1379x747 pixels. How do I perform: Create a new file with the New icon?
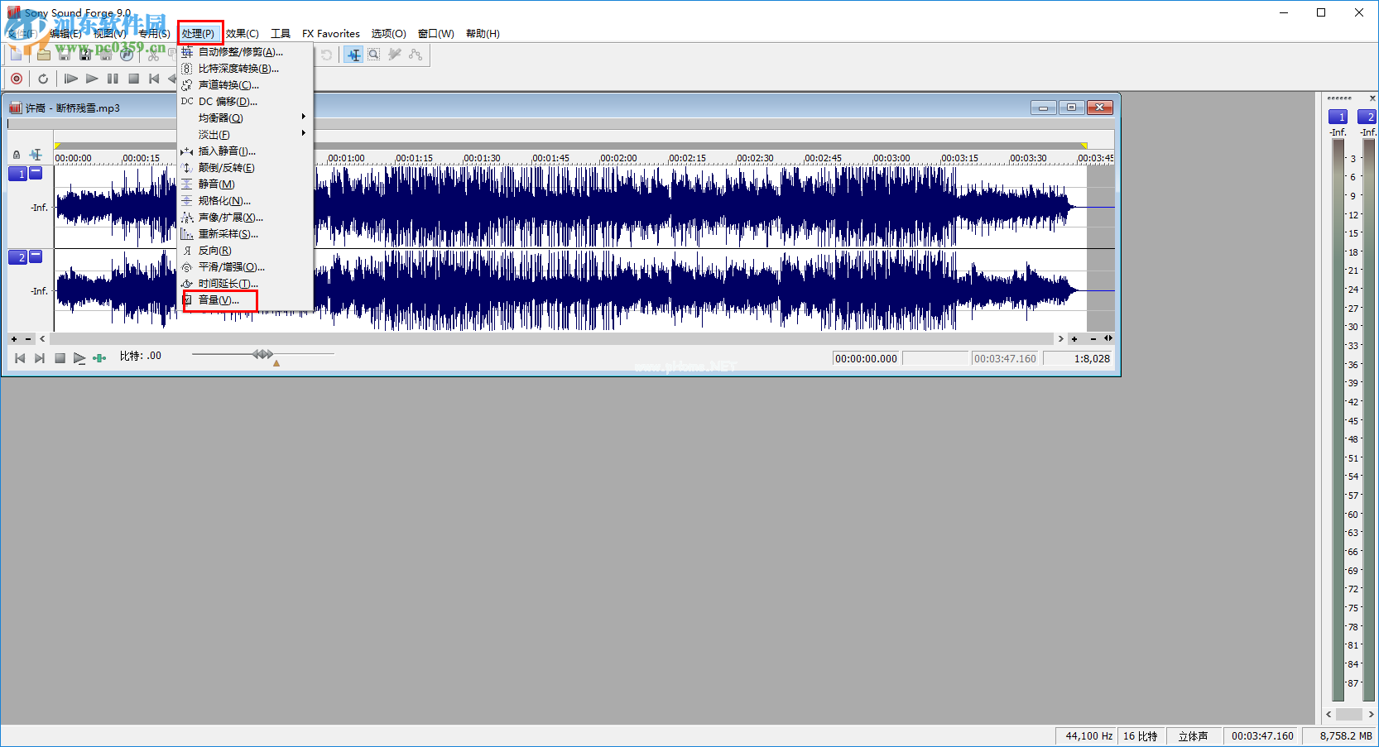tap(17, 55)
